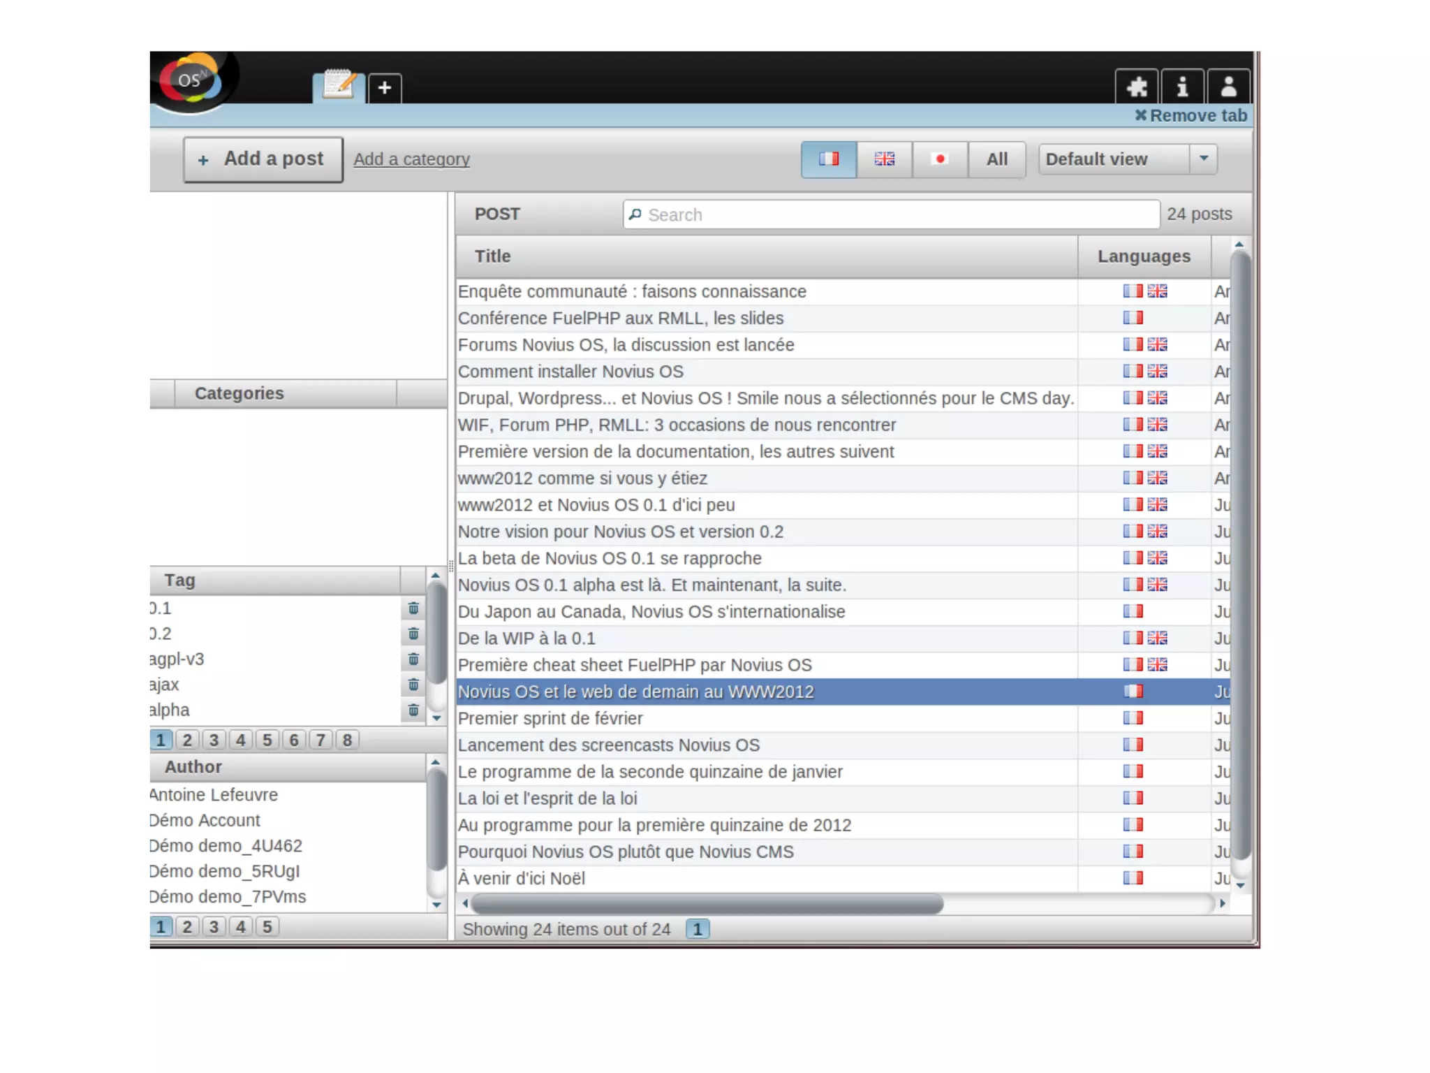1430x1073 pixels.
Task: Click the Add a category link
Action: click(411, 159)
